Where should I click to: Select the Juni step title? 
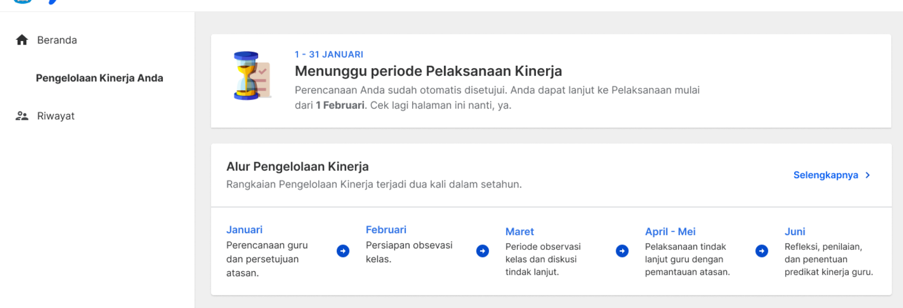795,231
